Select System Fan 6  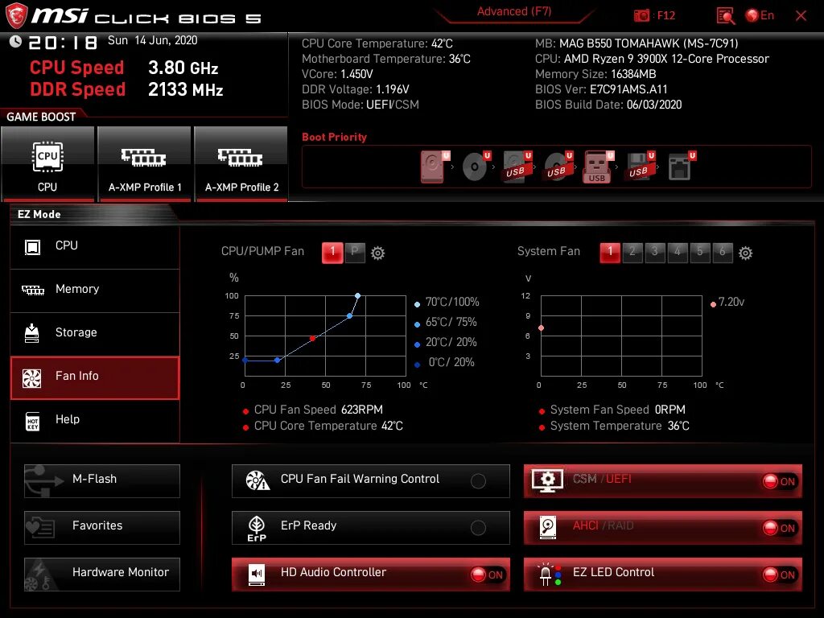click(723, 252)
